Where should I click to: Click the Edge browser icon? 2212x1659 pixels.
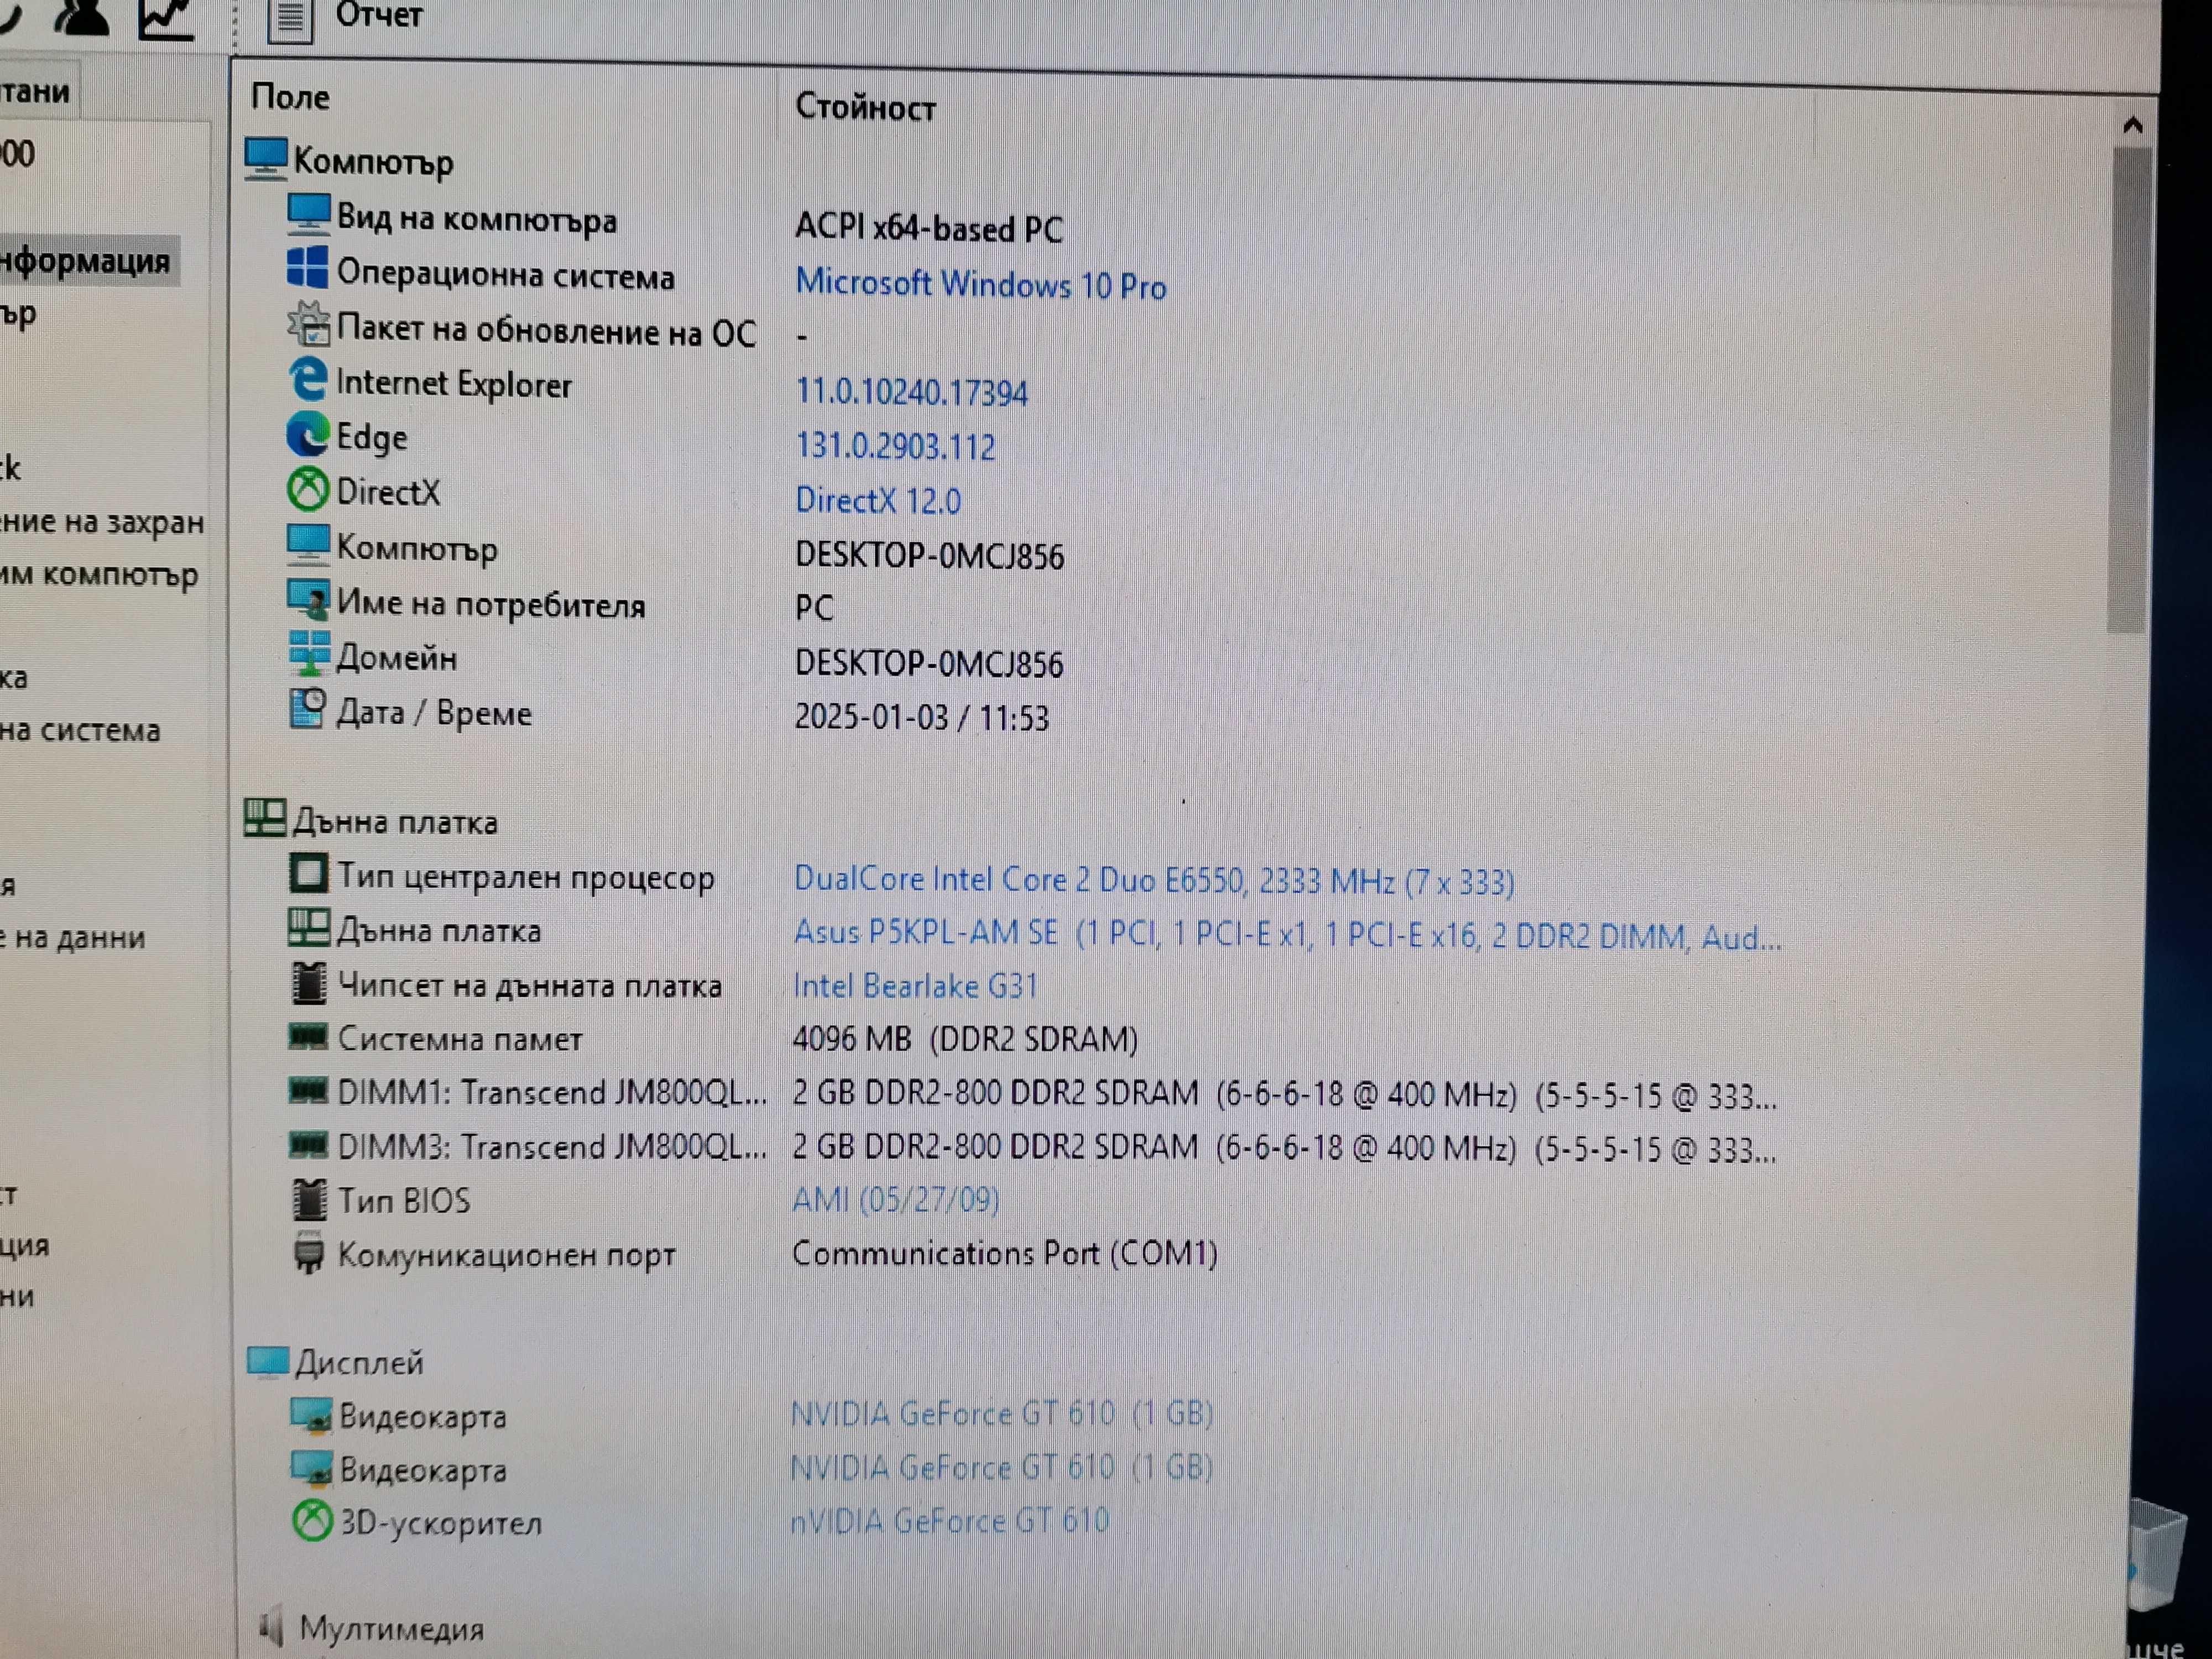[307, 434]
